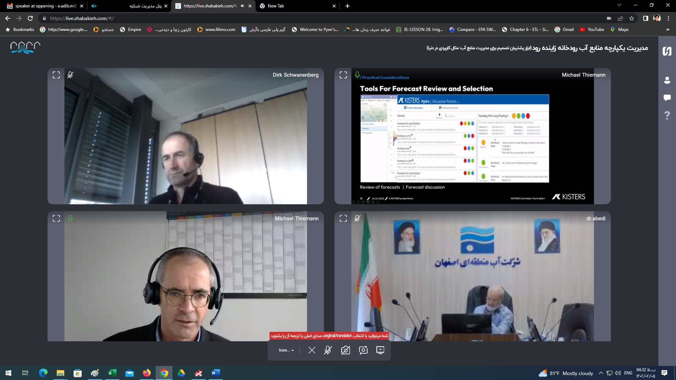The image size is (676, 380).
Task: Expand hidden bookmarks overflow chevron
Action: (x=668, y=30)
